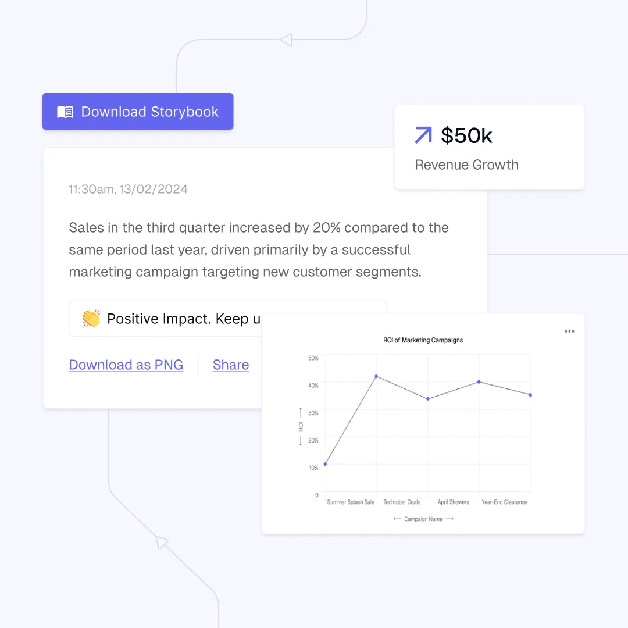628x628 pixels.
Task: Click the 11:30am, 13/02/2024 timestamp
Action: point(128,190)
